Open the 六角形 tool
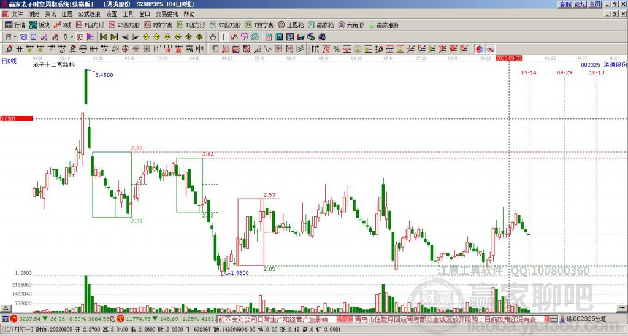 tap(351, 25)
